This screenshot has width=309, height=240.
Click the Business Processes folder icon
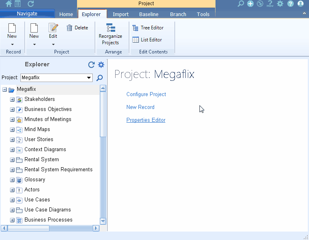pyautogui.click(x=19, y=220)
